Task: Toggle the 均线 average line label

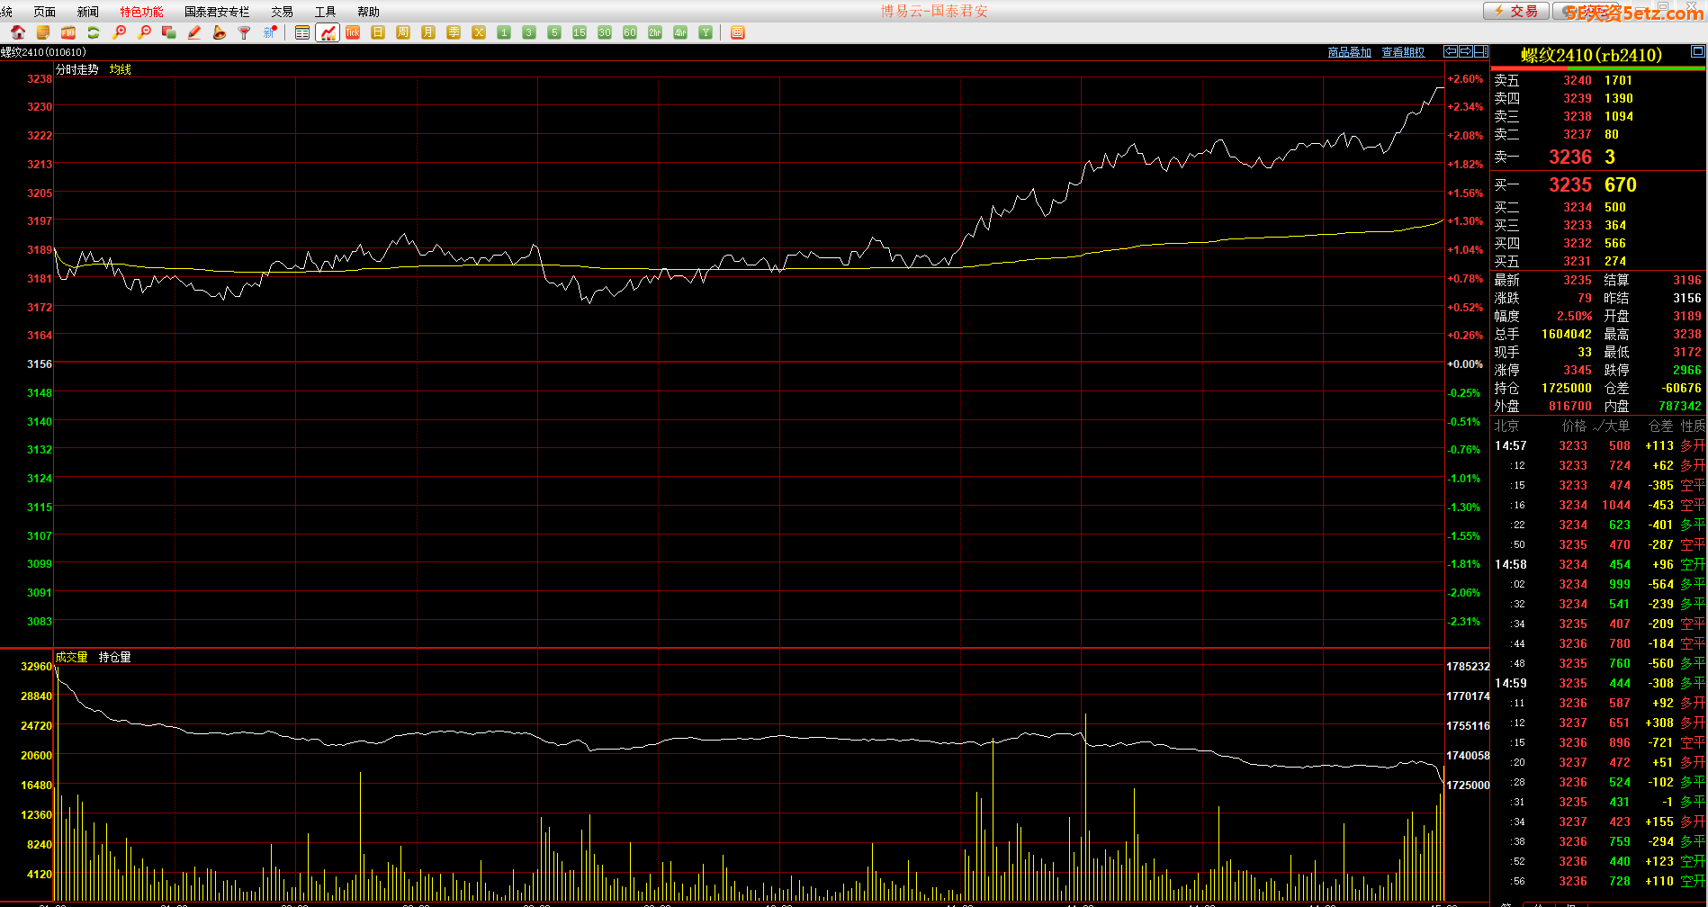Action: [x=121, y=69]
